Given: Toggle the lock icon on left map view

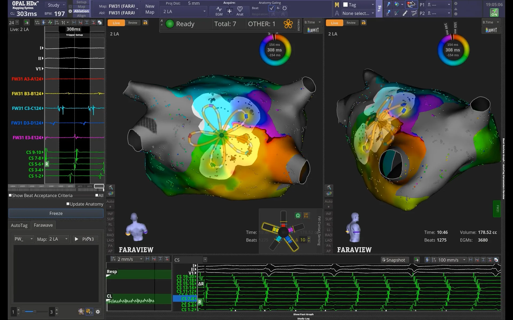Looking at the screenshot, I should pos(145,23).
